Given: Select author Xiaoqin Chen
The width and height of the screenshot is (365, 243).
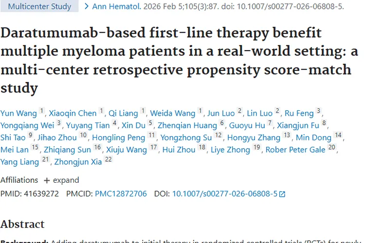Looking at the screenshot, I should click(x=73, y=113).
